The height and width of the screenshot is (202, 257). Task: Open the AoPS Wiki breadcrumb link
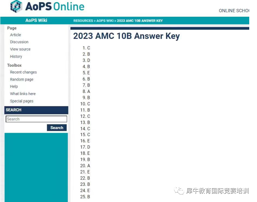[105, 21]
